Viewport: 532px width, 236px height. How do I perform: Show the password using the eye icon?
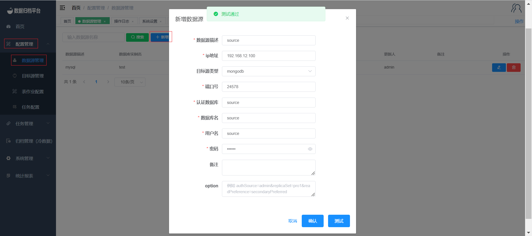coord(310,149)
